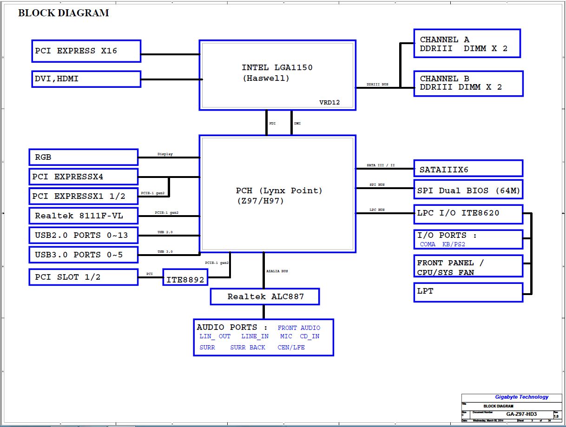This screenshot has width=566, height=427.
Task: Select the PCI EXPRESSX4 block
Action: click(83, 177)
